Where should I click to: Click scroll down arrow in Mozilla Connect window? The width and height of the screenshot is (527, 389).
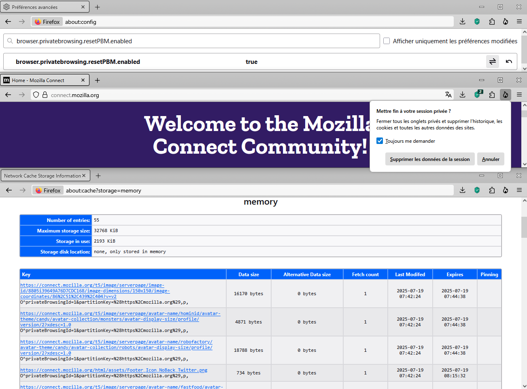coord(524,165)
